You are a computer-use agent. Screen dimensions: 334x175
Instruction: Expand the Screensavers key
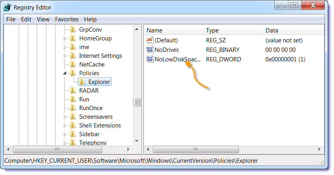[x=65, y=117]
